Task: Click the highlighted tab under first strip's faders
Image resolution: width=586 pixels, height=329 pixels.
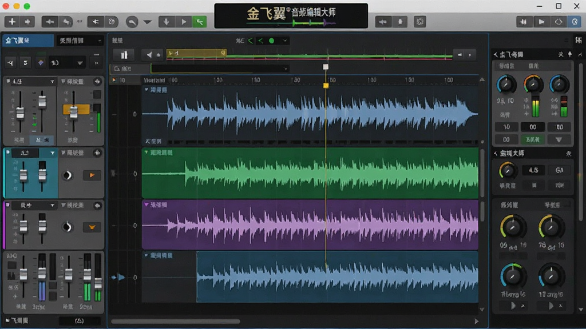Action: click(x=42, y=140)
